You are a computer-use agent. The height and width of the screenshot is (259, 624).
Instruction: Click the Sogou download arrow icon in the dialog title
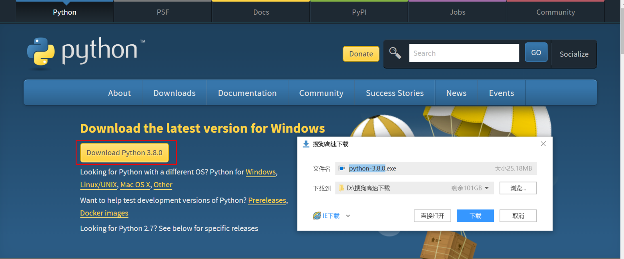coord(306,144)
